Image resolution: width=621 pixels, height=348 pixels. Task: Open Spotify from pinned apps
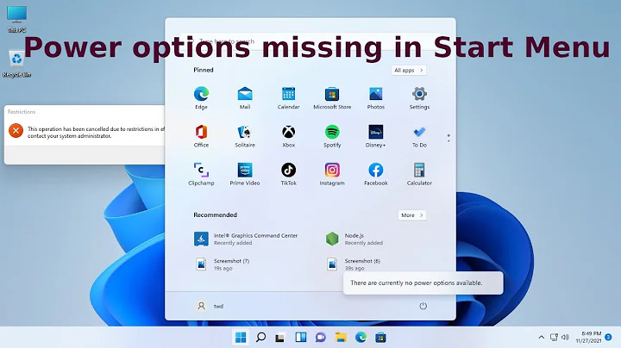pos(332,135)
